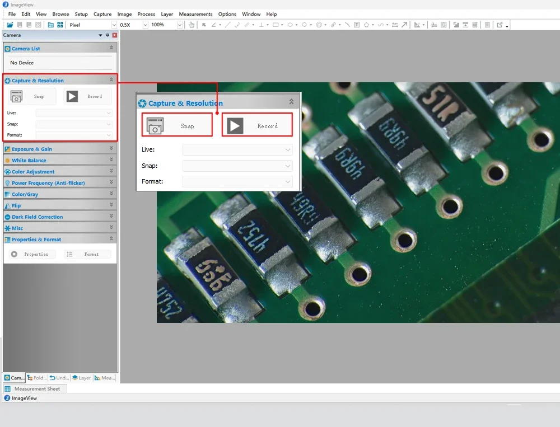The image size is (560, 427).
Task: Select the straight Line measurement tool
Action: [227, 25]
